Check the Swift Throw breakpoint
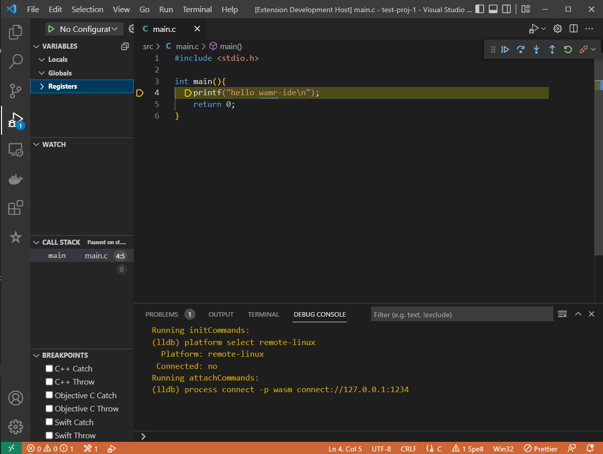This screenshot has height=454, width=603. [x=49, y=435]
